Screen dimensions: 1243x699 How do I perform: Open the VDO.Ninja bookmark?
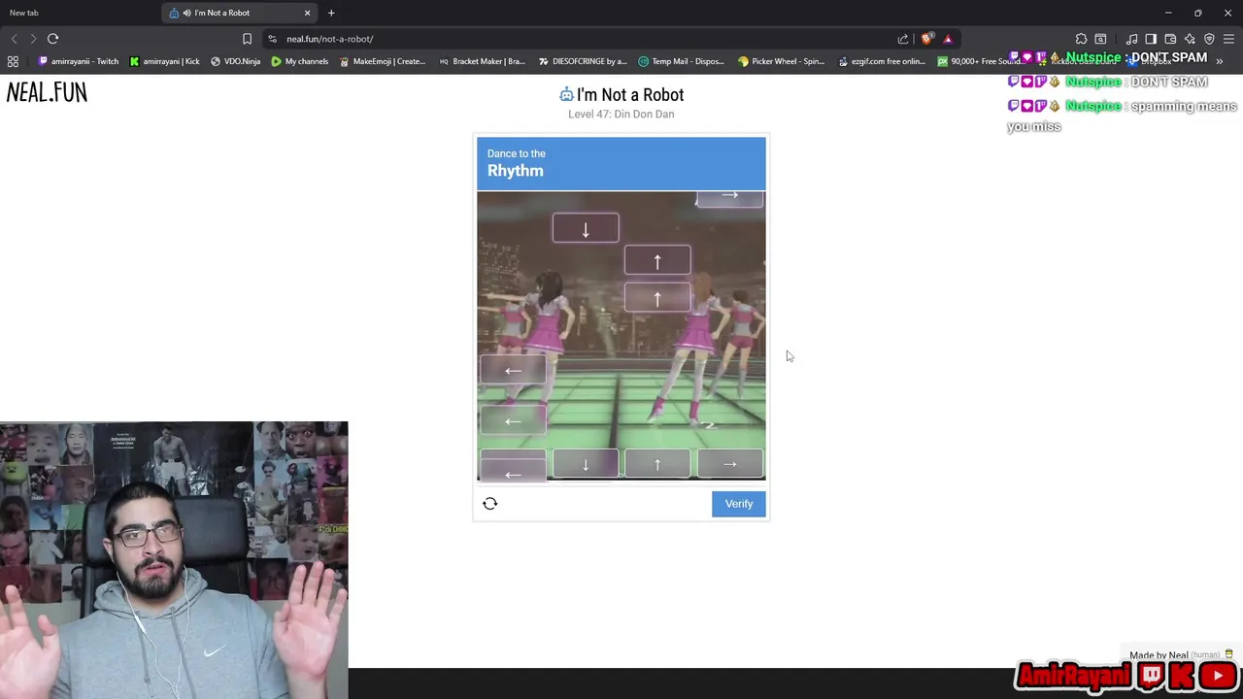tap(235, 61)
